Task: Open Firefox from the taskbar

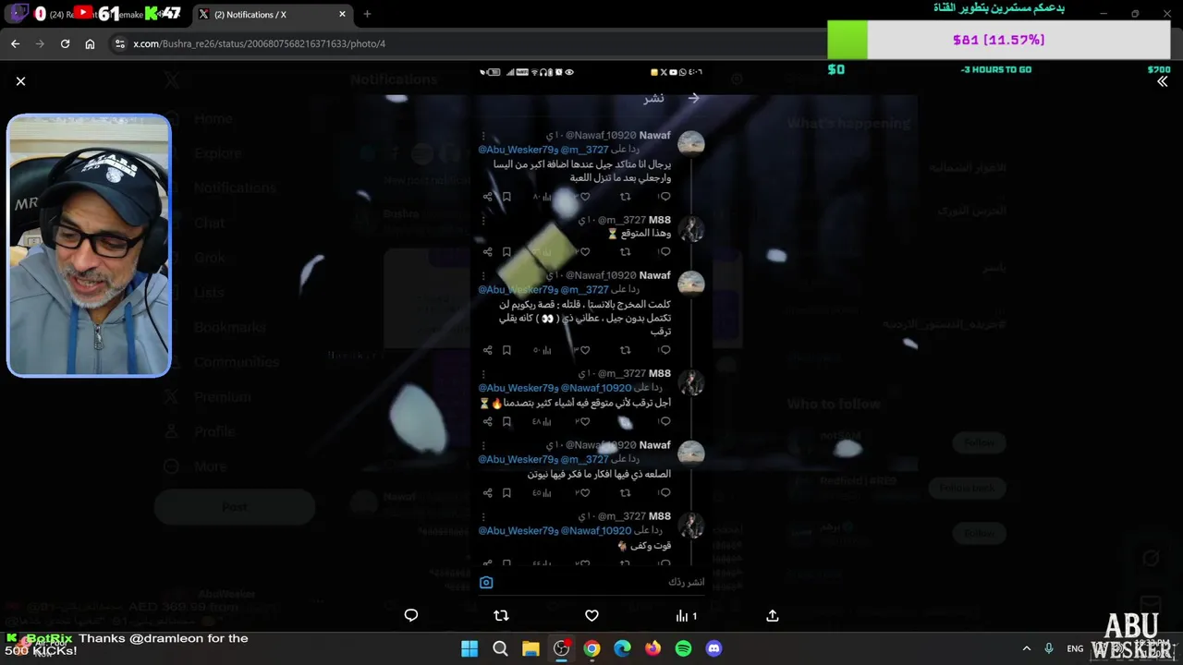Action: (652, 648)
